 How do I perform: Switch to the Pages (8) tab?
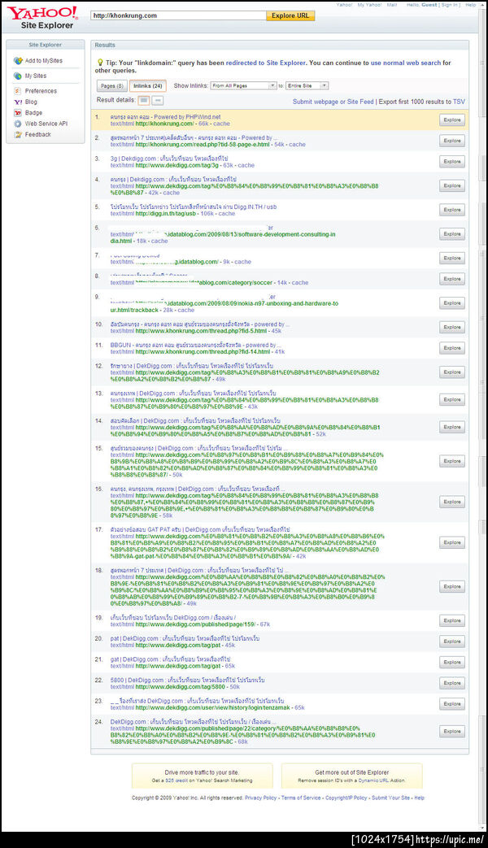[112, 85]
